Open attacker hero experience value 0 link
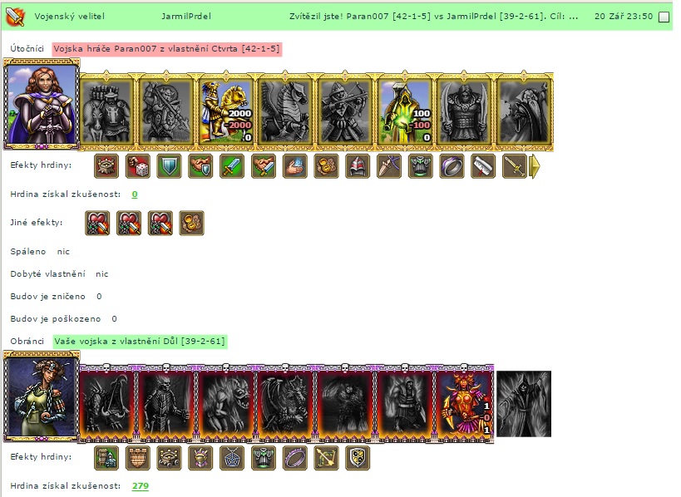The height and width of the screenshot is (497, 681). (x=135, y=194)
